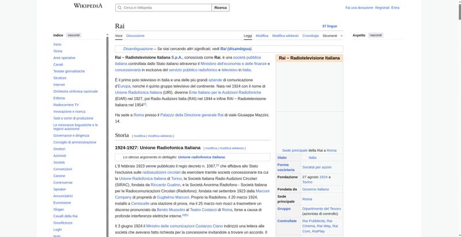Screen dimensions: 461x237
Task: Jump to Editoria in the index
Action: tap(59, 98)
